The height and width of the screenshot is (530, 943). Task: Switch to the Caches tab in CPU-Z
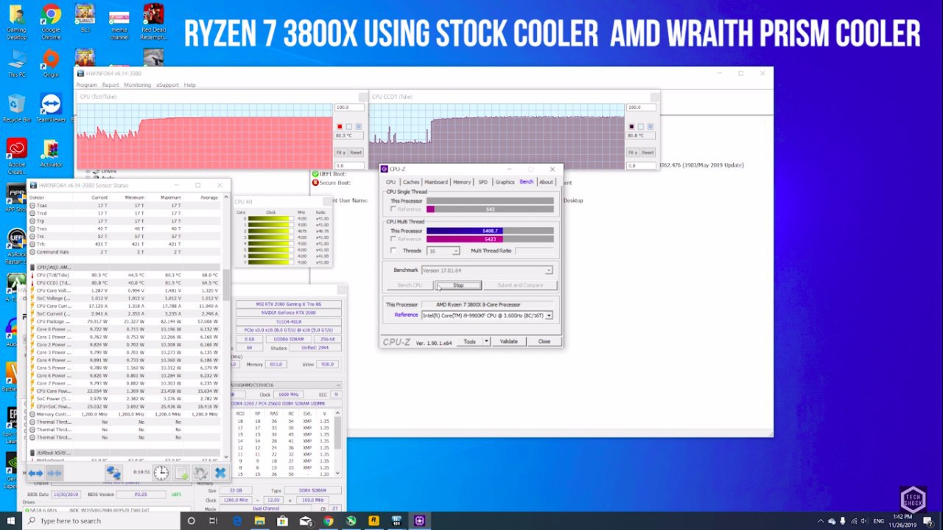pyautogui.click(x=410, y=182)
